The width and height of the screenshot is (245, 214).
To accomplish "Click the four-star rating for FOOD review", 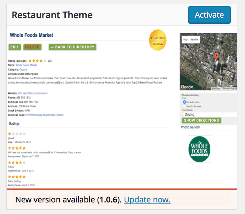I will (x=17, y=162).
